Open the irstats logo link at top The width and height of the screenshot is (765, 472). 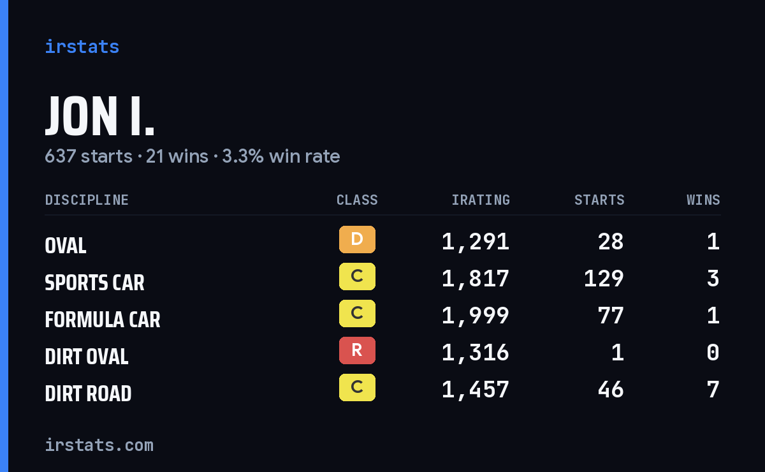(x=82, y=47)
